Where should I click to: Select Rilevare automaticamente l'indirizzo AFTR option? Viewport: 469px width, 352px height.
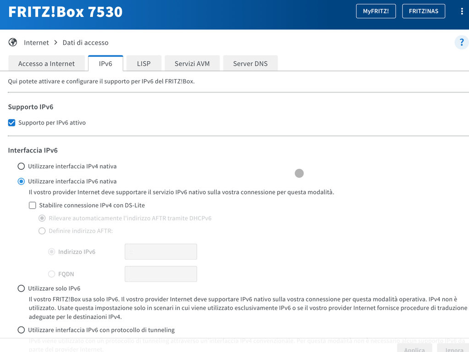(42, 218)
